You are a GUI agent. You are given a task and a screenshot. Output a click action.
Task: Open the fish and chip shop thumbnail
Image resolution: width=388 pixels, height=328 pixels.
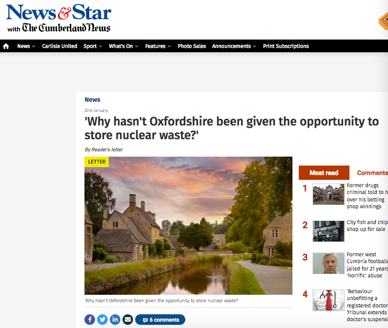(328, 231)
